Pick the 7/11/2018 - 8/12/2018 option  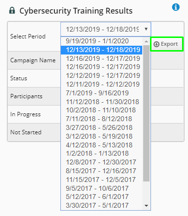tap(101, 119)
